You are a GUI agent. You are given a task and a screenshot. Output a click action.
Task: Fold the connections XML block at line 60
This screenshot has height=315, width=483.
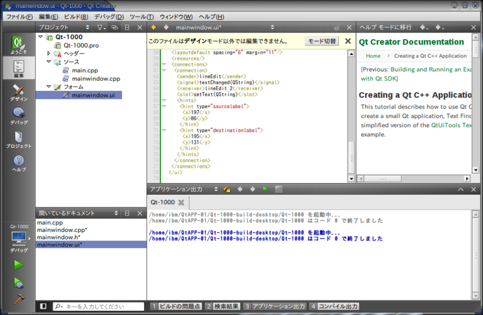pos(164,64)
